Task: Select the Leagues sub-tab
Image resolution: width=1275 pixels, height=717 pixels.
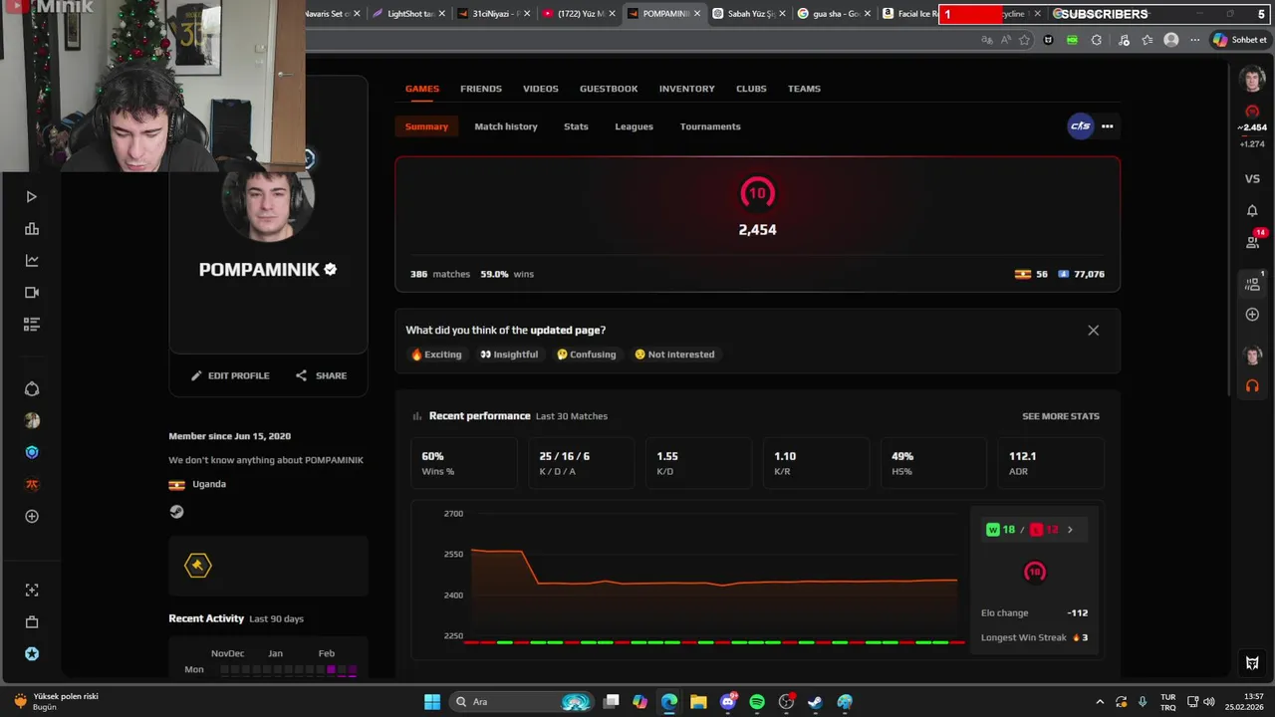Action: click(x=634, y=126)
